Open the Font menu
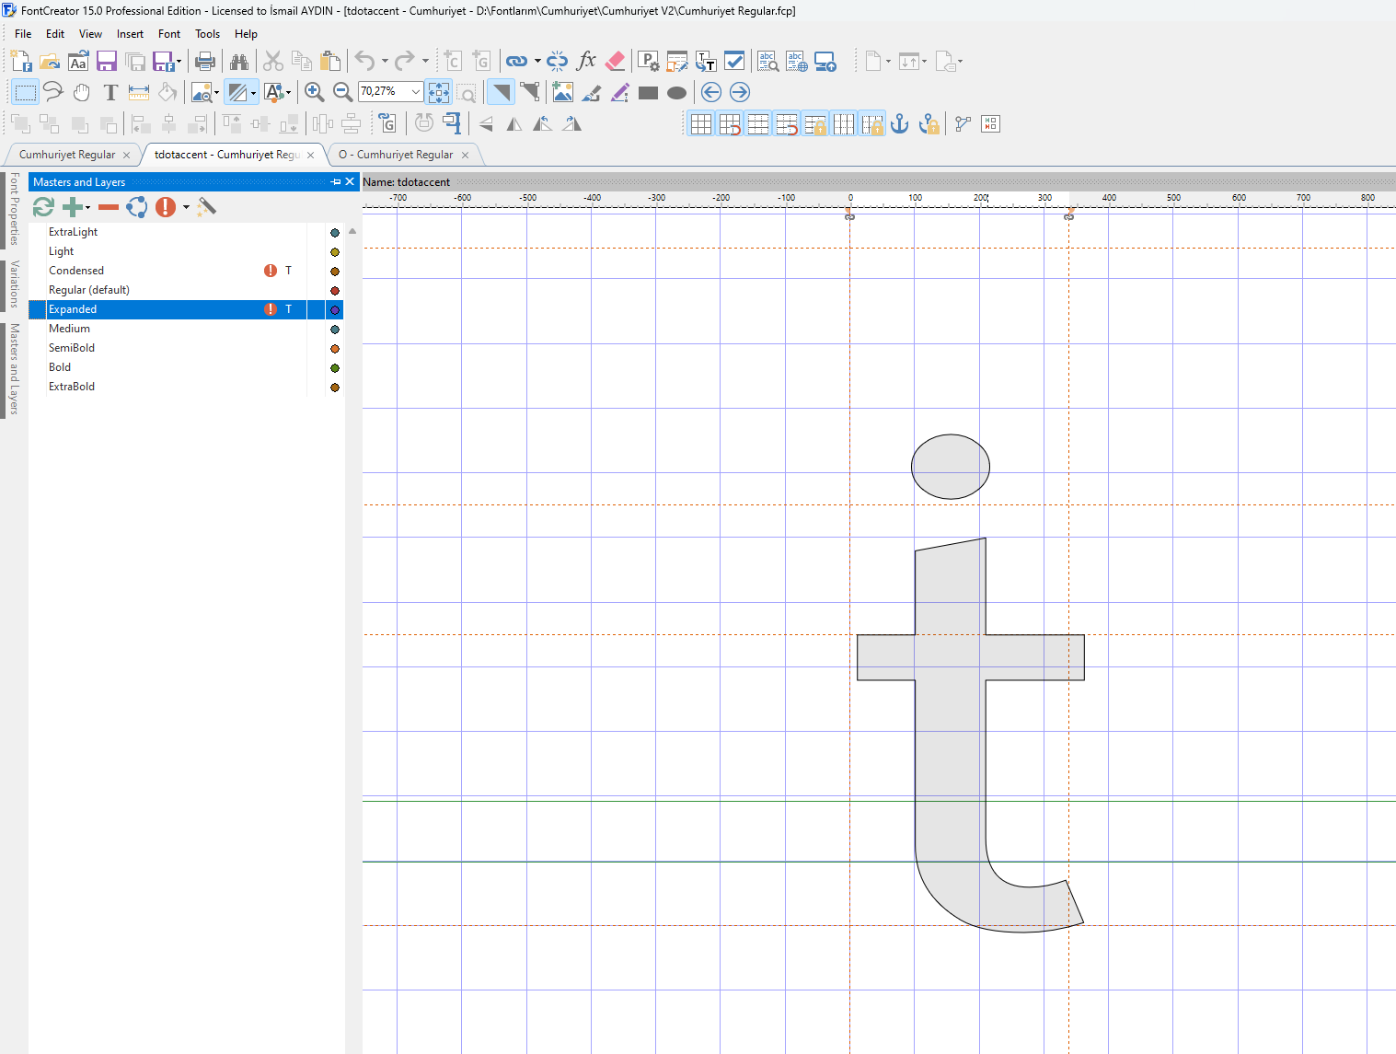This screenshot has width=1396, height=1054. point(169,34)
